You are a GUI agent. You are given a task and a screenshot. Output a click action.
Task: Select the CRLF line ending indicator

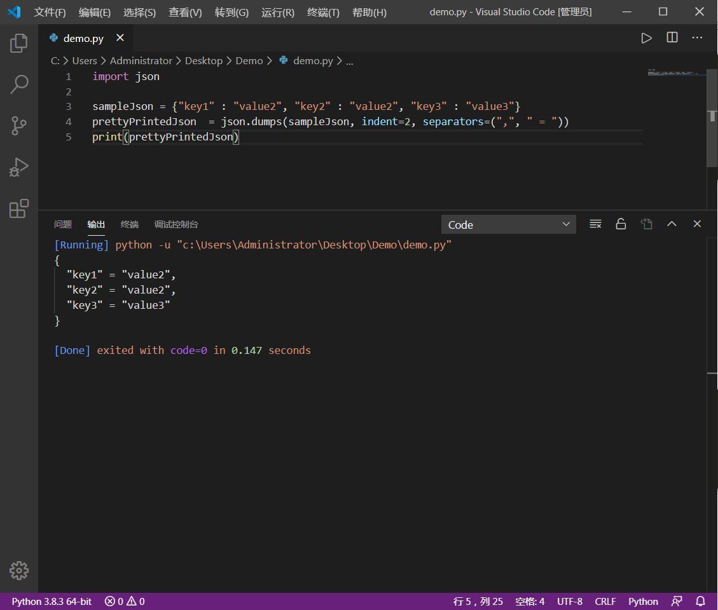pyautogui.click(x=605, y=601)
